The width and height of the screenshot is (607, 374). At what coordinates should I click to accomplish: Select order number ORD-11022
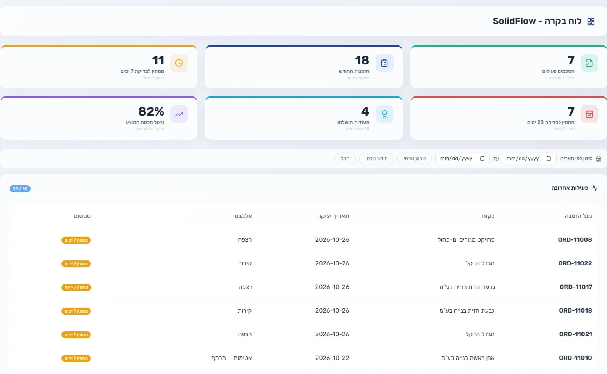pyautogui.click(x=575, y=263)
